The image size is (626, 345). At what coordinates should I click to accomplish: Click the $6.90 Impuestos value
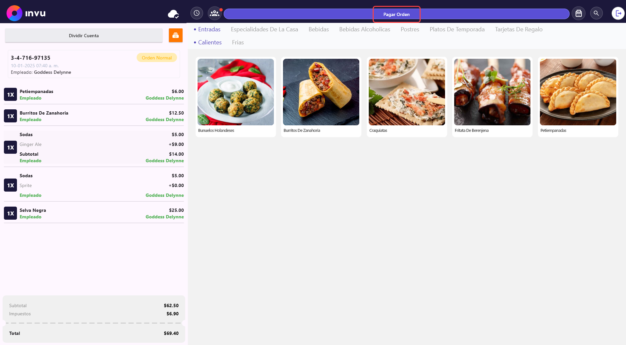tap(172, 314)
